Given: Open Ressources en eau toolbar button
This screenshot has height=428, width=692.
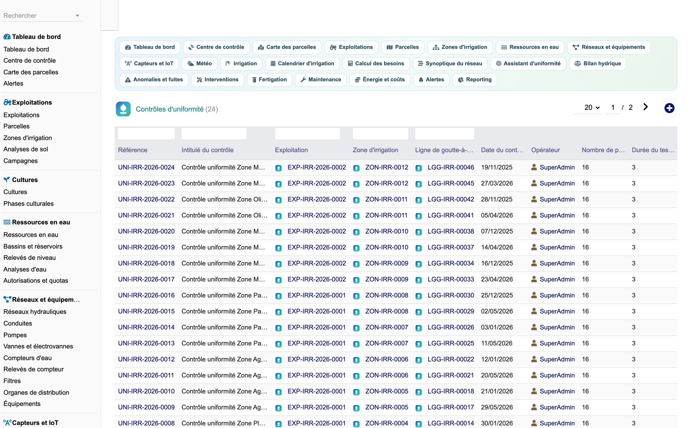Looking at the screenshot, I should click(x=530, y=47).
